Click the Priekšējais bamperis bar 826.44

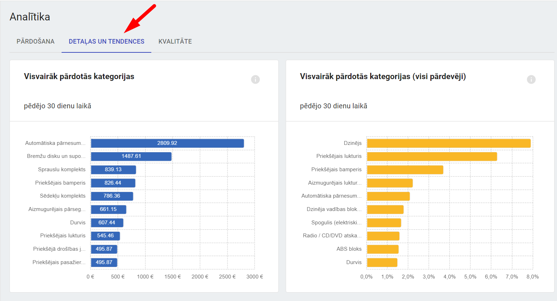[113, 183]
